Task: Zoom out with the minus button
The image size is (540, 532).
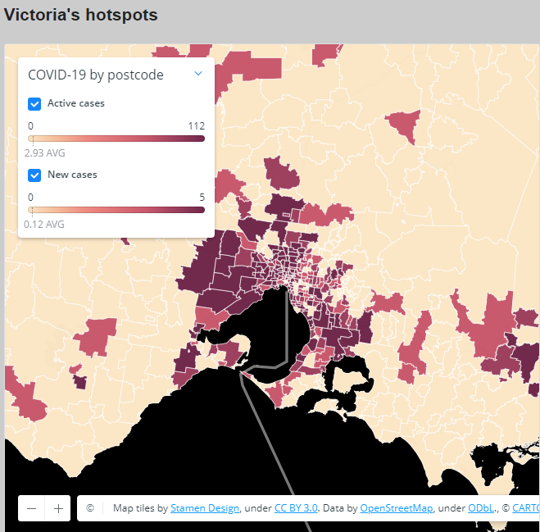Action: click(31, 508)
